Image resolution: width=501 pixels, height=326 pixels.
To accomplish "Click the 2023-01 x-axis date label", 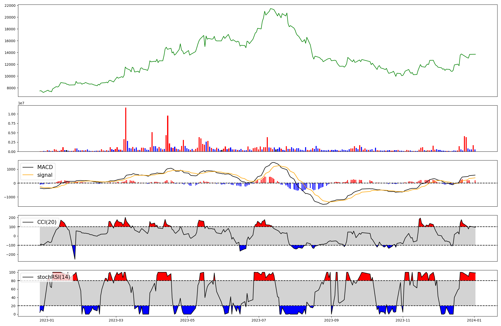I will coord(47,320).
